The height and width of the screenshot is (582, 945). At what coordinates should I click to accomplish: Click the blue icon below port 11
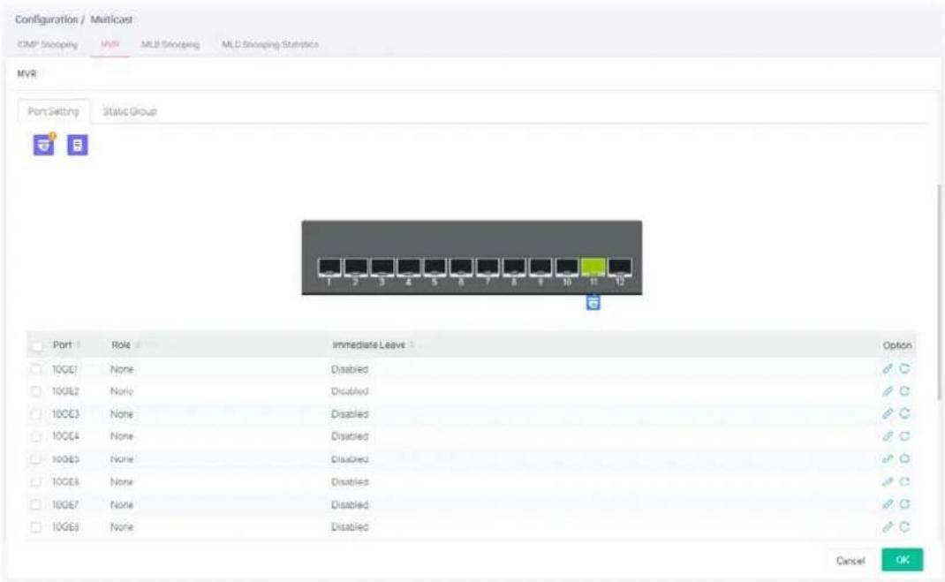(593, 302)
